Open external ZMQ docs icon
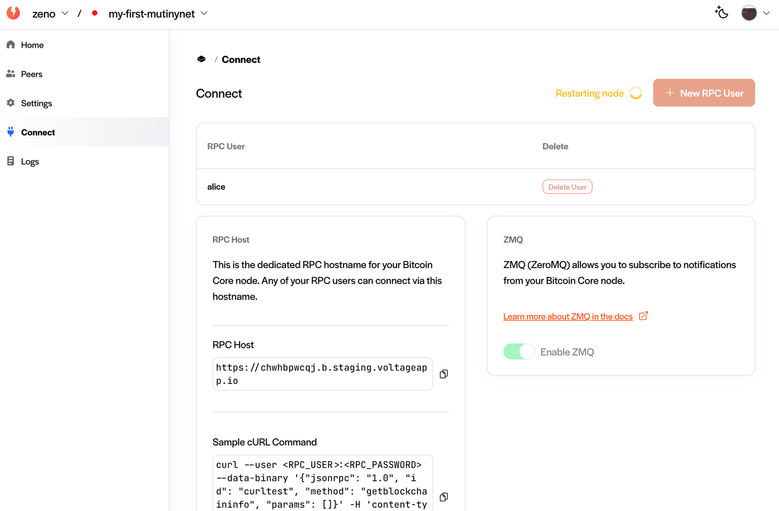Screen dimensions: 779x511 (643, 316)
